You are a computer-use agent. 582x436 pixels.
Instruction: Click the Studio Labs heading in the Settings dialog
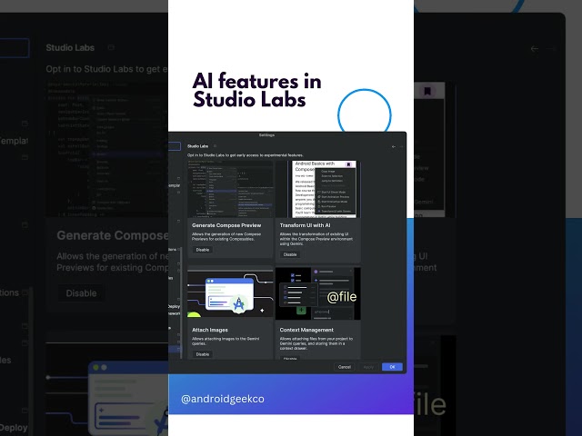pyautogui.click(x=197, y=146)
